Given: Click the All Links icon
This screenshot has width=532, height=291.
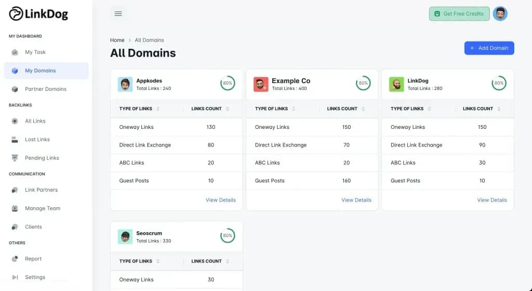Looking at the screenshot, I should [x=15, y=121].
